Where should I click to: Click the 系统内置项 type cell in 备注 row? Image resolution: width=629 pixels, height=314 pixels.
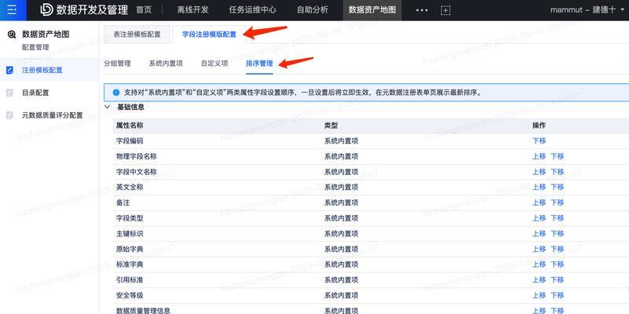pos(341,203)
